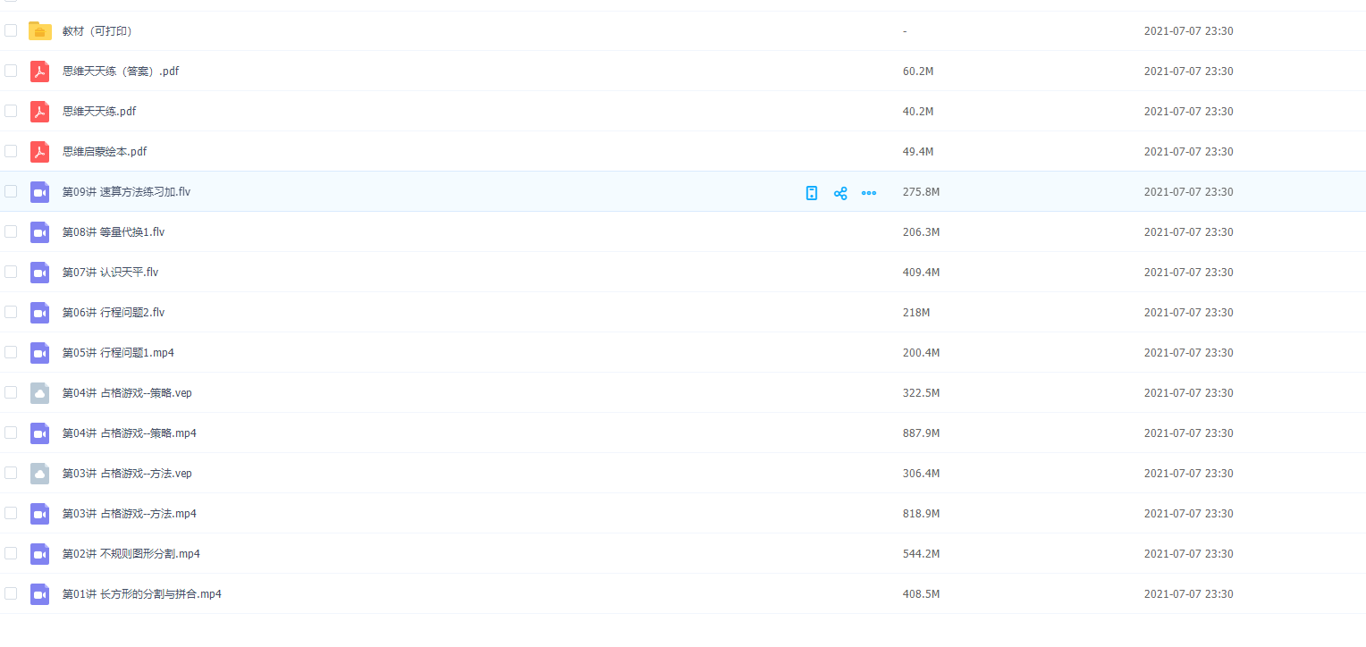Screen dimensions: 1366x647
Task: Click video icon of 第07讲 认识天平.flv
Action: (x=39, y=273)
